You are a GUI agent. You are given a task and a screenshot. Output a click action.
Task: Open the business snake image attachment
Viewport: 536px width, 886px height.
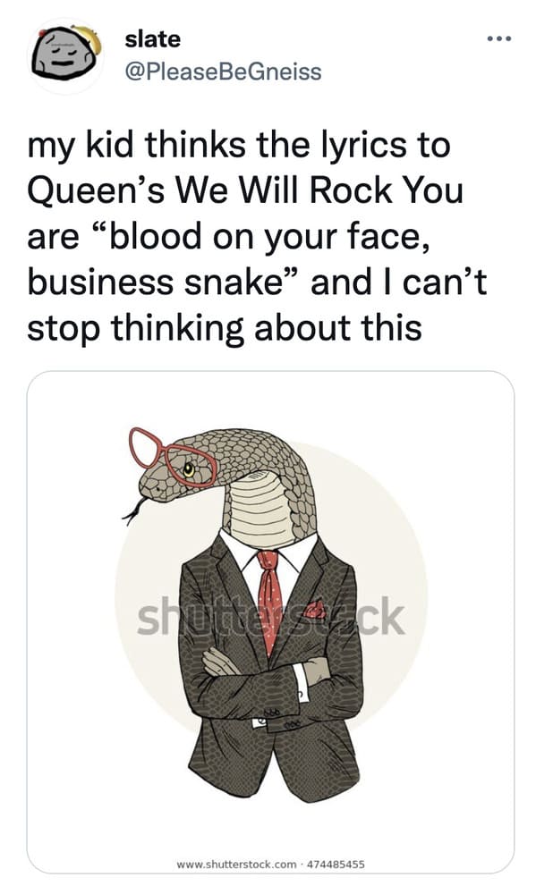click(270, 622)
